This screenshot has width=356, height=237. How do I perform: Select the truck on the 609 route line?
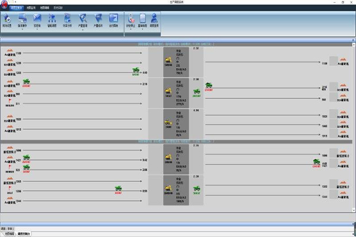(x=26, y=81)
